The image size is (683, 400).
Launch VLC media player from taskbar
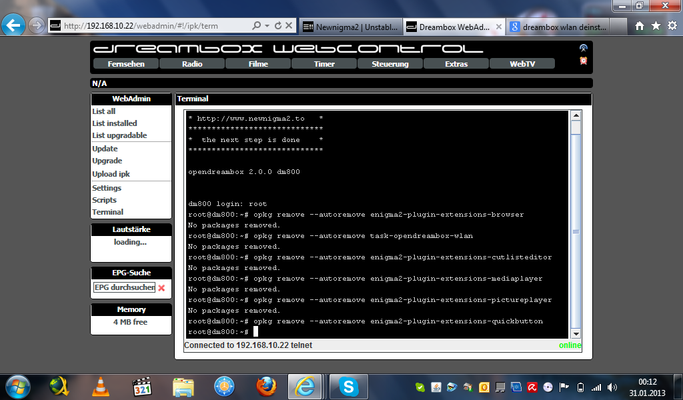point(101,386)
